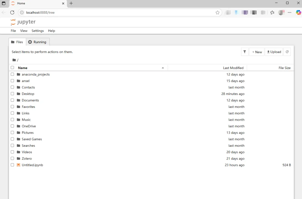This screenshot has height=199, width=302.
Task: Open browser favorites list icon
Action: coord(272,13)
